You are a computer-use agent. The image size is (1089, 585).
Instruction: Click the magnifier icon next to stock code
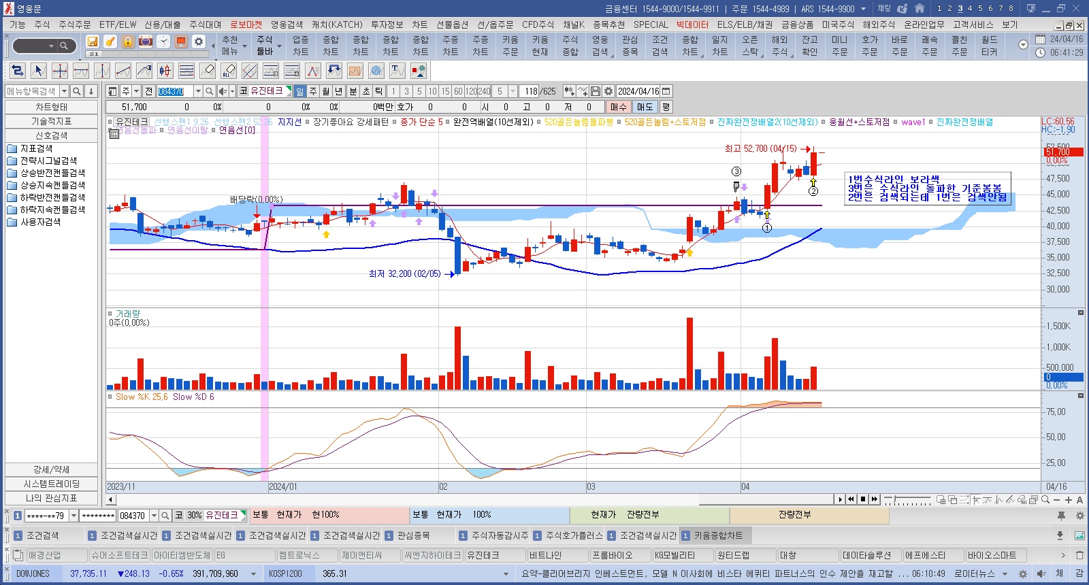210,91
